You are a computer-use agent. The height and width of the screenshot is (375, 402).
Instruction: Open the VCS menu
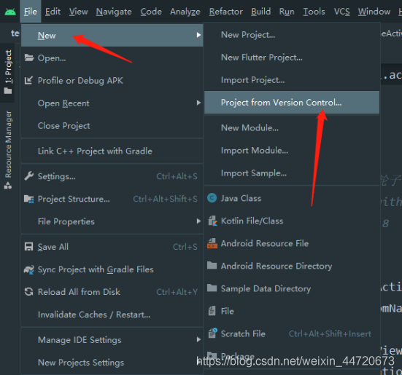[x=341, y=12]
